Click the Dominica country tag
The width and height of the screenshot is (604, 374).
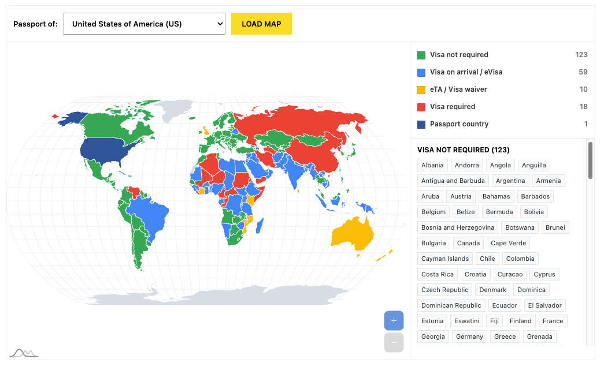coord(532,290)
